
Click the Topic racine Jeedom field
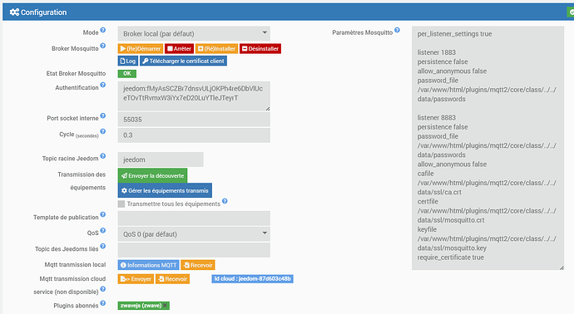161,159
